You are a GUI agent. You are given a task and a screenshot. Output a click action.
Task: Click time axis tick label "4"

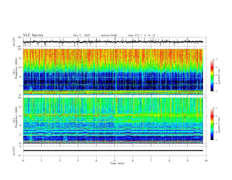(96, 161)
